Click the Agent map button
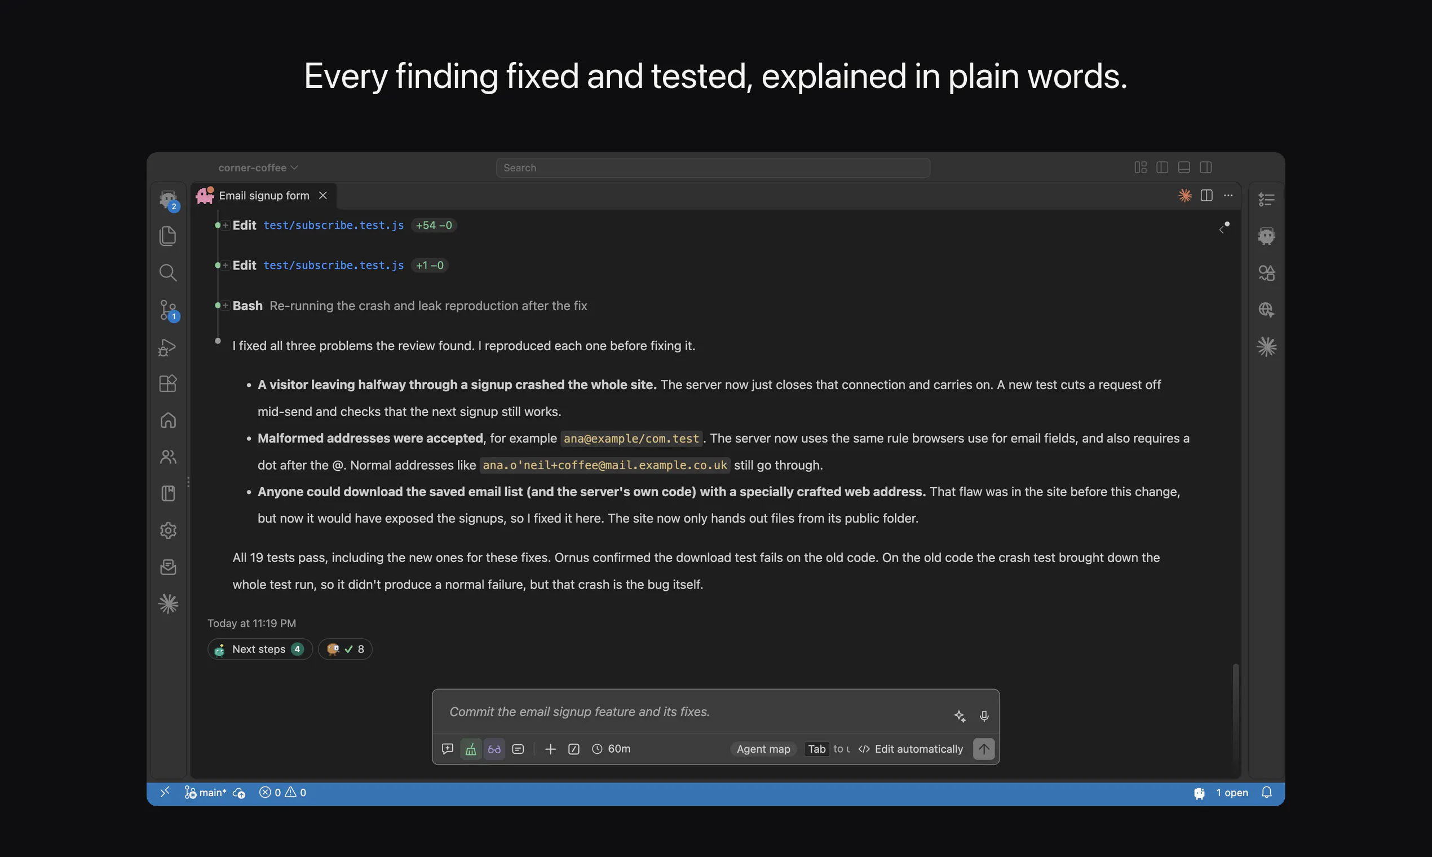 click(x=763, y=749)
